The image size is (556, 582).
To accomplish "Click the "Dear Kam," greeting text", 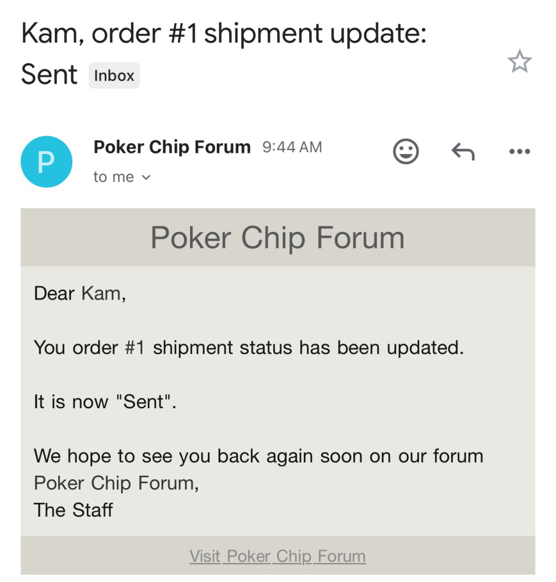I will click(x=80, y=294).
